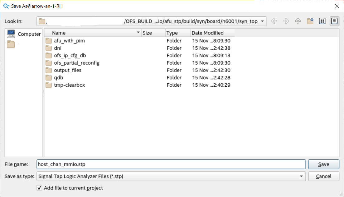Sort files by Date Modified column
Image resolution: width=344 pixels, height=197 pixels.
coord(207,33)
